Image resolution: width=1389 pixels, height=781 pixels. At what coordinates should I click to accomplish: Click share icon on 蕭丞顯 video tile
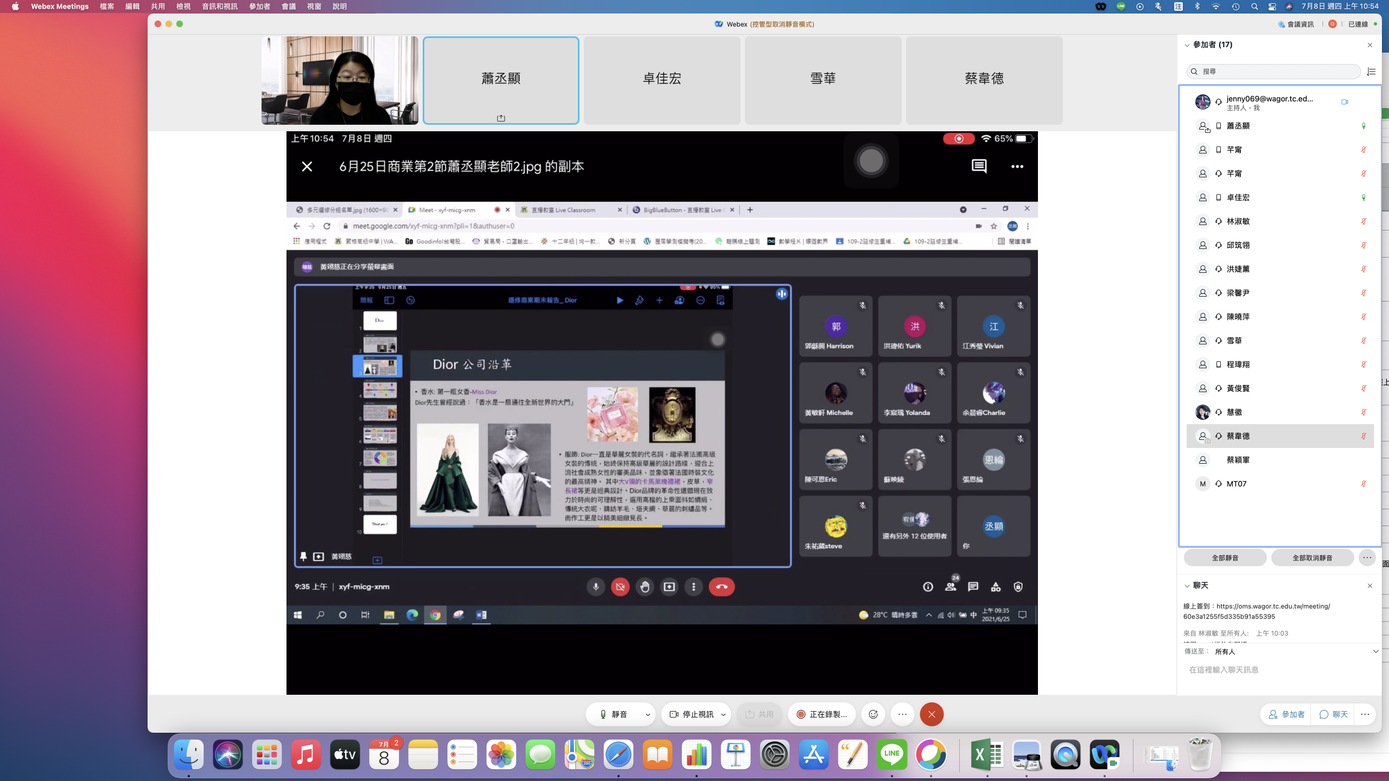click(x=501, y=118)
